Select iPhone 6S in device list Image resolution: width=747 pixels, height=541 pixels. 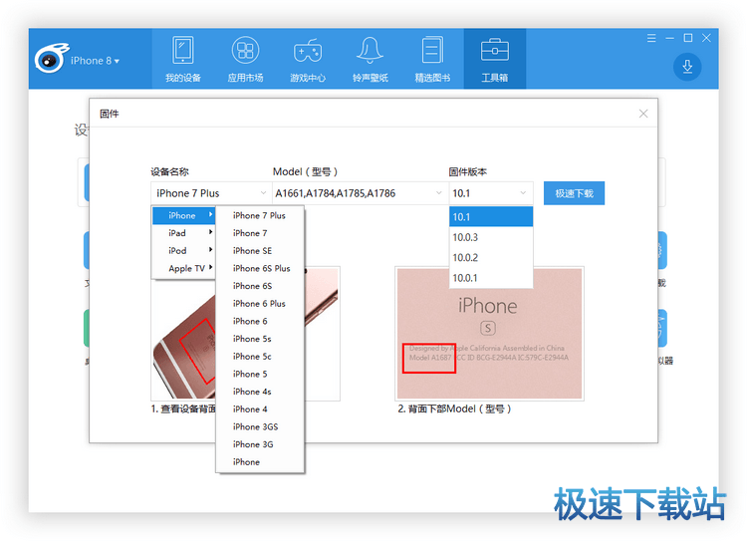click(x=260, y=286)
